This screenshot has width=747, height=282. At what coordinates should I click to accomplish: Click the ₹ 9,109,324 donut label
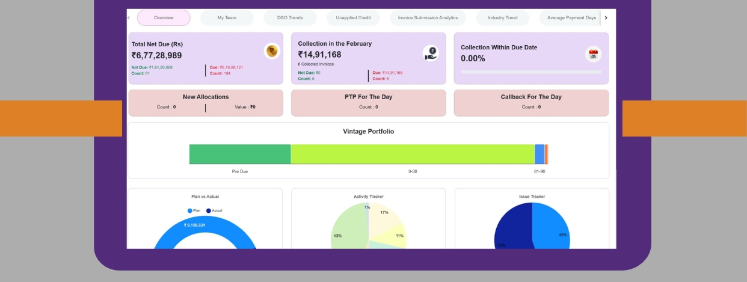click(195, 225)
